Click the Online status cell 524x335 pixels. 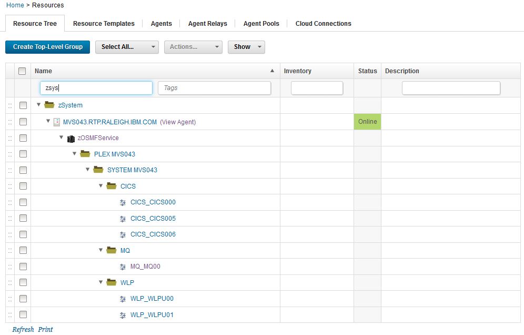(x=367, y=122)
